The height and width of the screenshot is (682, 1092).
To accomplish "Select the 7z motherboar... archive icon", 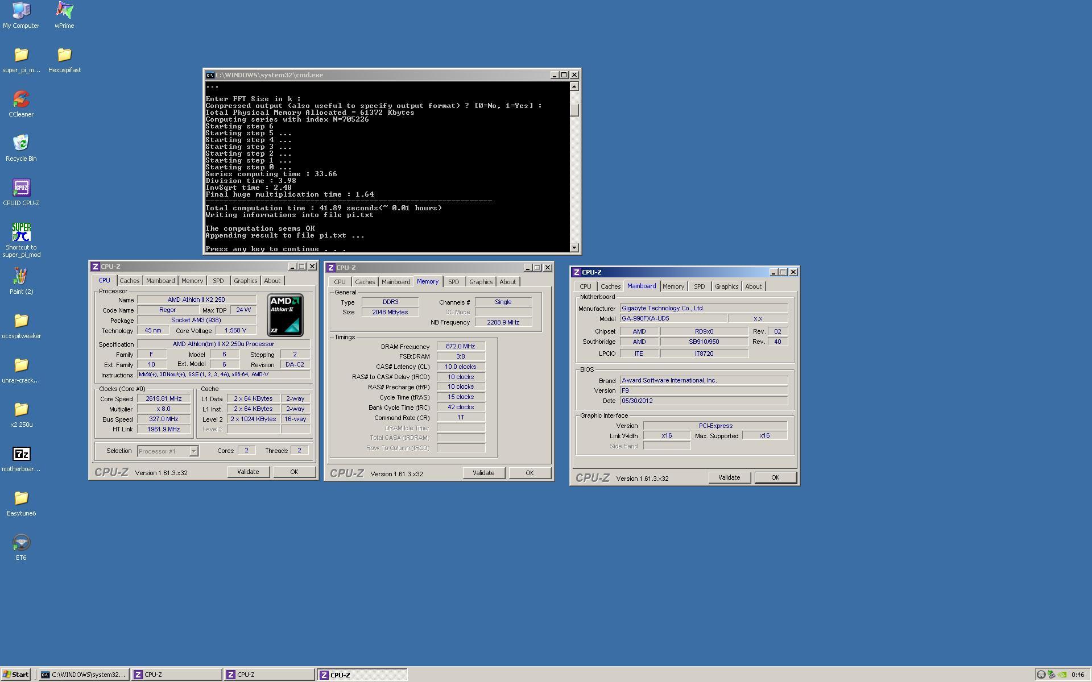I will [21, 459].
